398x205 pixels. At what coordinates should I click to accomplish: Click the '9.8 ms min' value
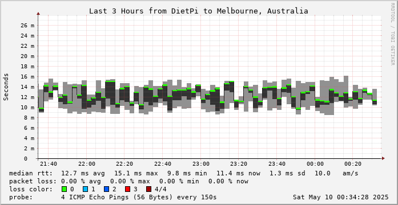point(187,174)
